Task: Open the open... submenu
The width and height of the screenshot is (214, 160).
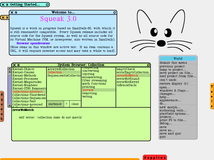Action: pos(178,87)
